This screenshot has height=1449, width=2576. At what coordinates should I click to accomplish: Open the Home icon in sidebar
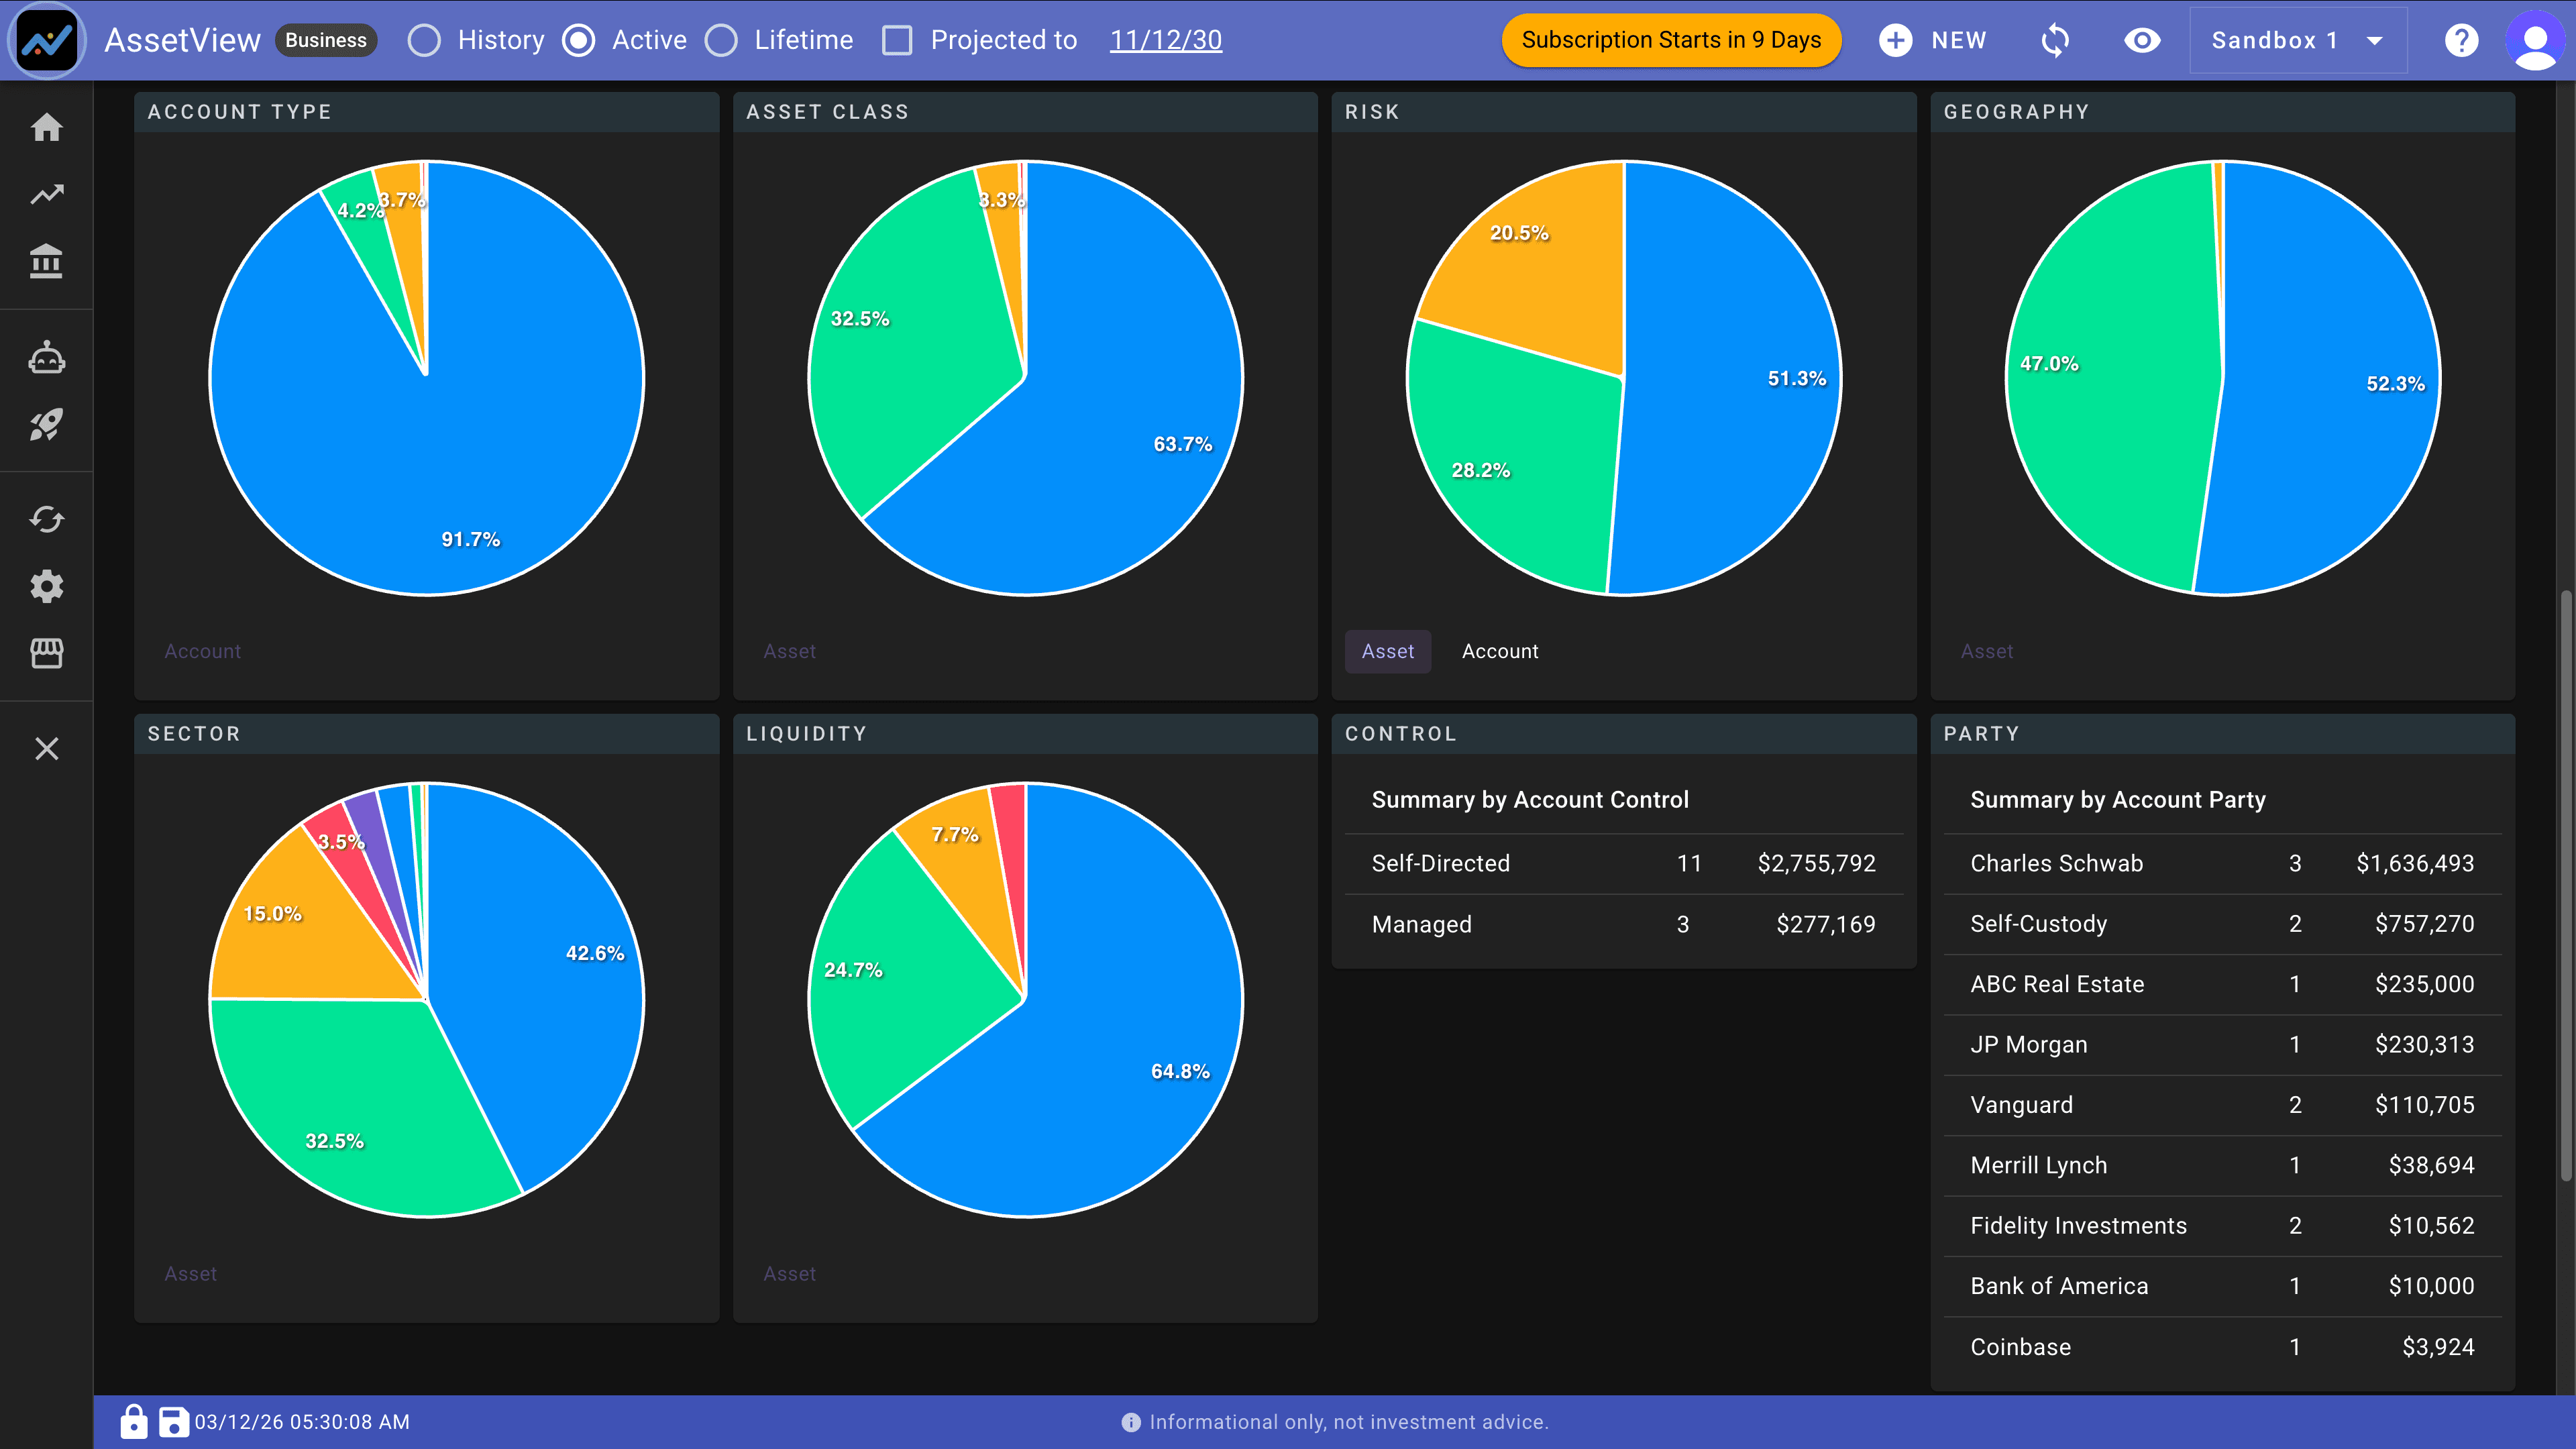(x=46, y=128)
